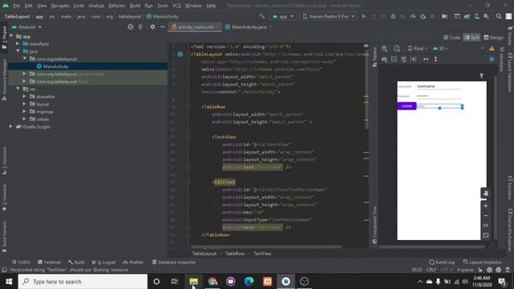This screenshot has height=289, width=514.
Task: Open the app run configuration dropdown
Action: tap(282, 16)
